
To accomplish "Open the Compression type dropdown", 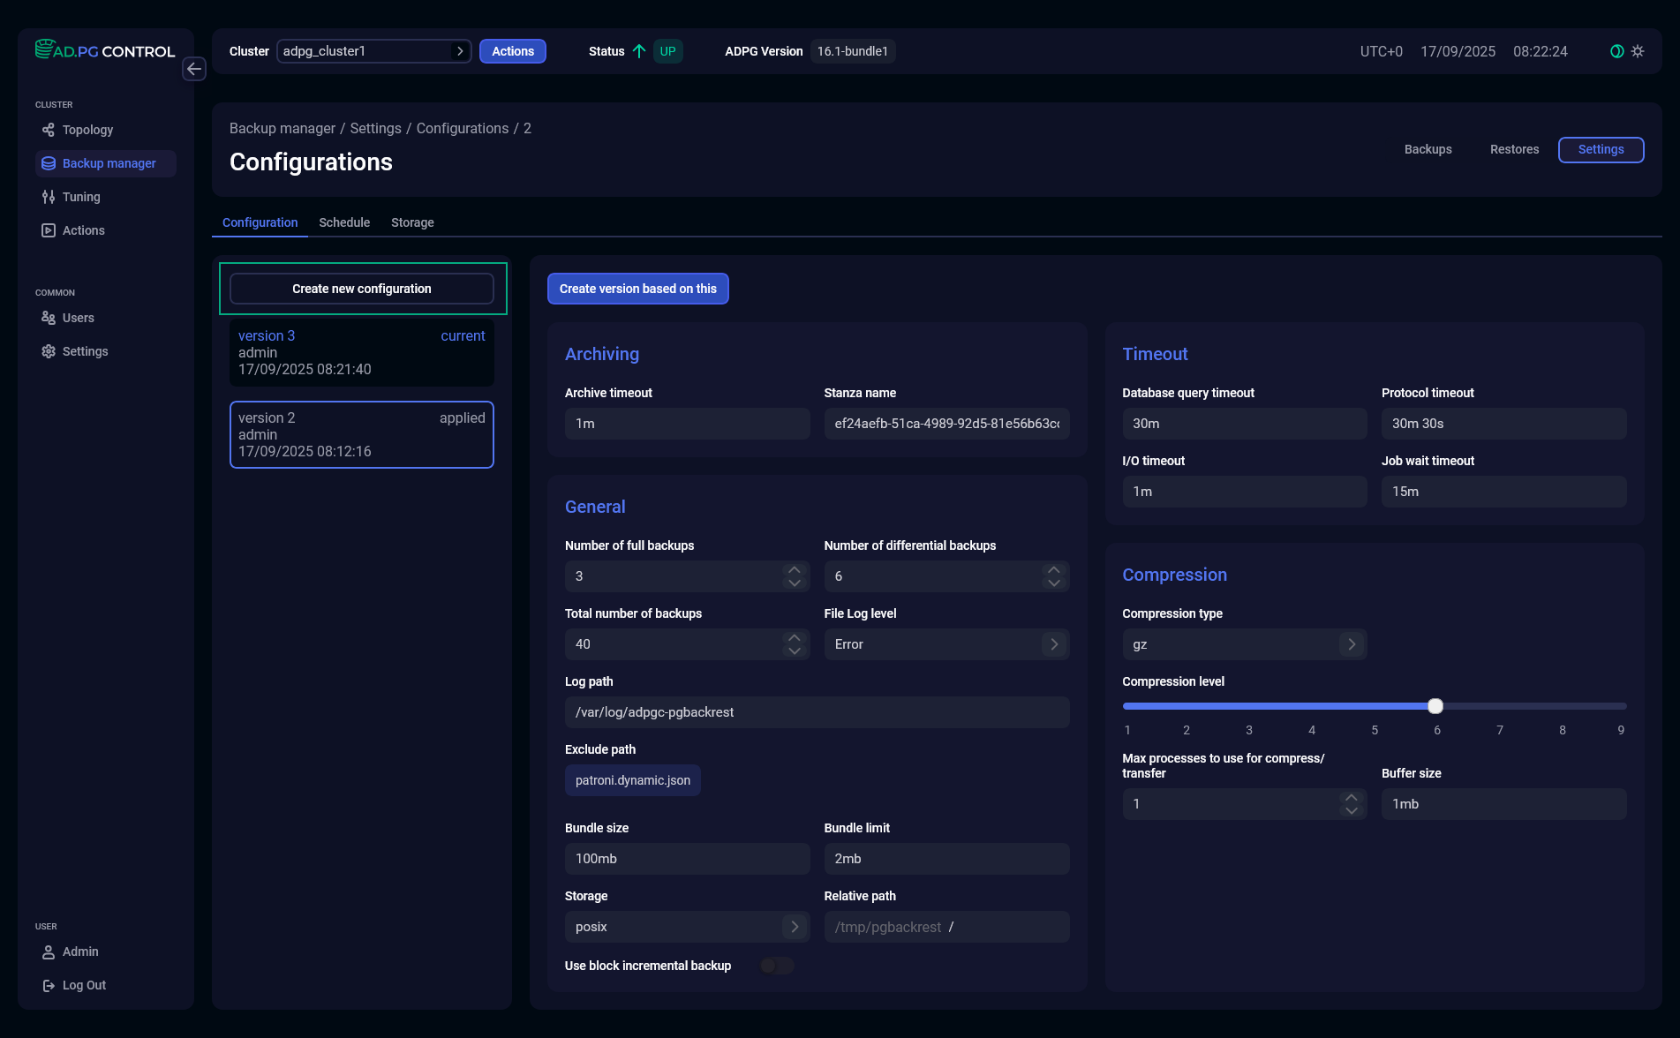I will tap(1351, 644).
